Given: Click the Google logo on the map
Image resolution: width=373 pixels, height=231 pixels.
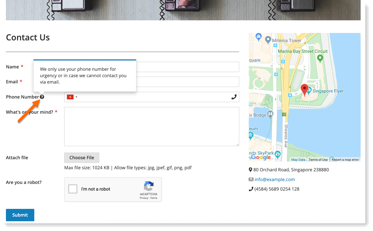Looking at the screenshot, I should pyautogui.click(x=261, y=157).
